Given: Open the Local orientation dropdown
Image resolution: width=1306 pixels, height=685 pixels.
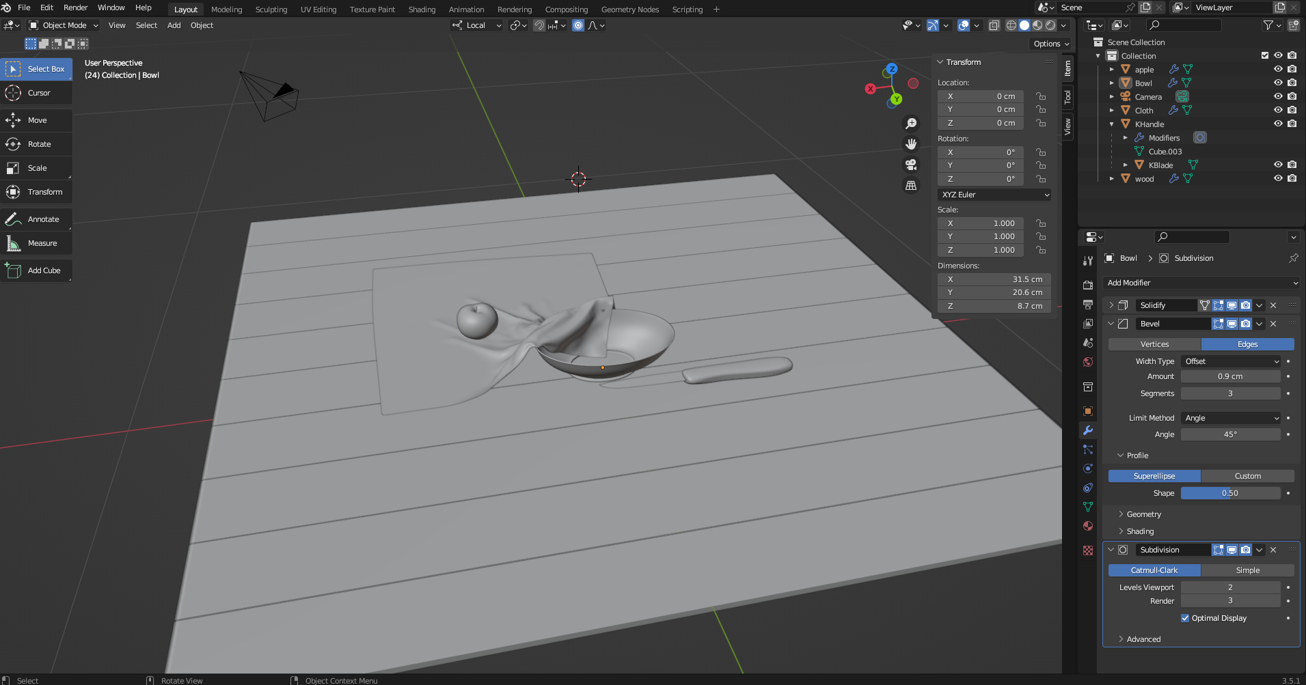Looking at the screenshot, I should click(476, 25).
